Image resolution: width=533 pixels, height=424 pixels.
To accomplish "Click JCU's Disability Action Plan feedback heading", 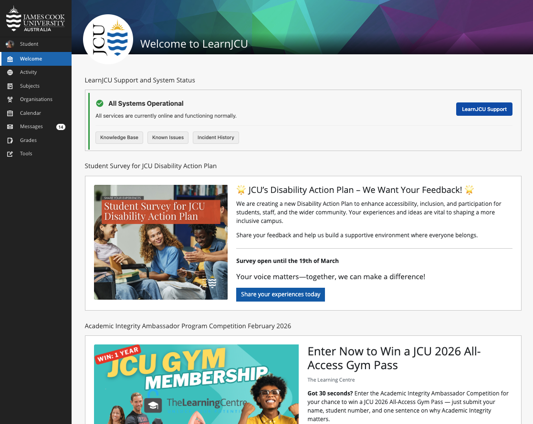I will 355,190.
